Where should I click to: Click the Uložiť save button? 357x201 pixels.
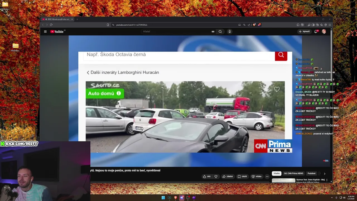(242, 176)
